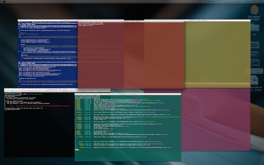Viewport: 264px width, 165px height.
Task: Click the 'private static final Logger' line in blue terminal
Action: click(x=47, y=84)
